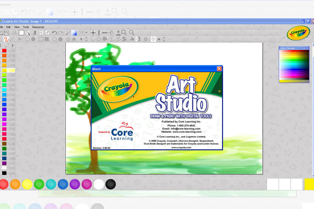Adjust the stepper next to value 16
The height and width of the screenshot is (209, 314).
[164, 39]
